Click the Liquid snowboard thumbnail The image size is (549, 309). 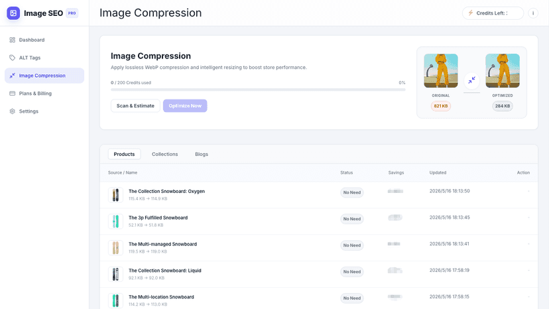[115, 275]
